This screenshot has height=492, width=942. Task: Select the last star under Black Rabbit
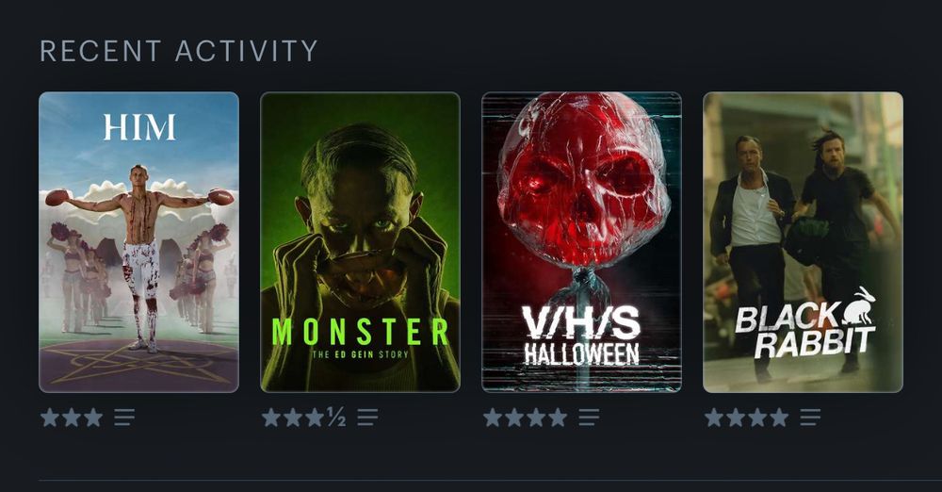pyautogui.click(x=779, y=417)
